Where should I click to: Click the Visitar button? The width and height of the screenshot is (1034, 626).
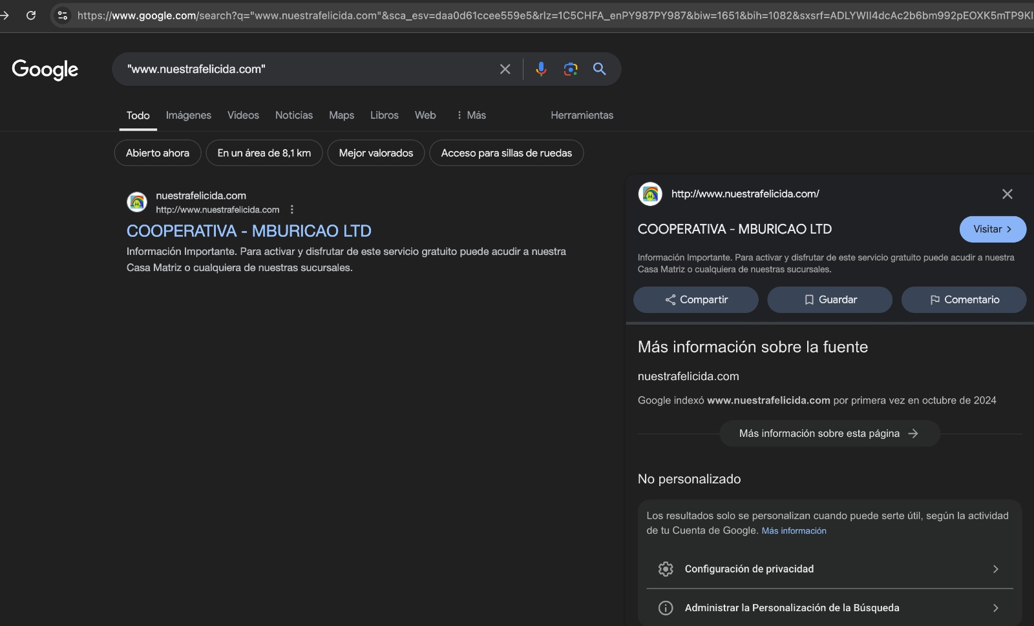(993, 229)
